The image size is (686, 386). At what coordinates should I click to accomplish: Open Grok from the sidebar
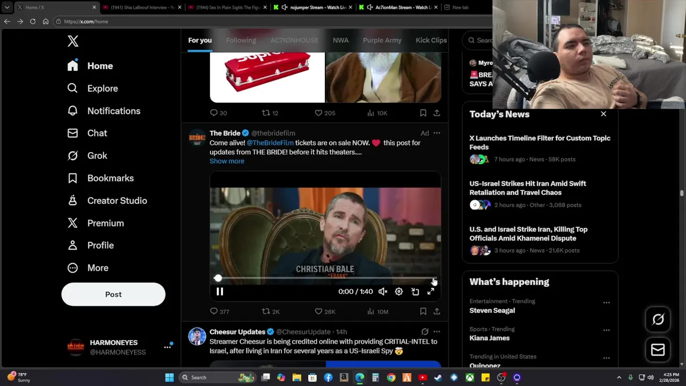pos(87,155)
